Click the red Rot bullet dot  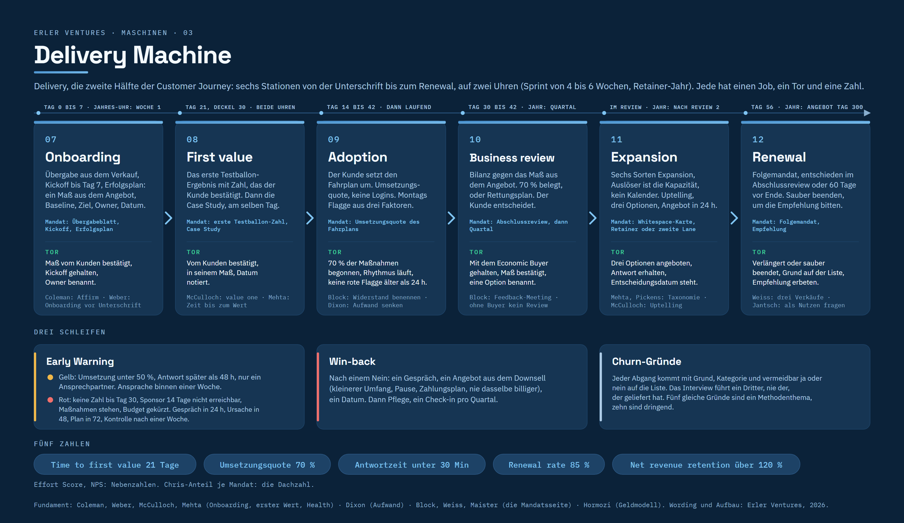(x=50, y=400)
